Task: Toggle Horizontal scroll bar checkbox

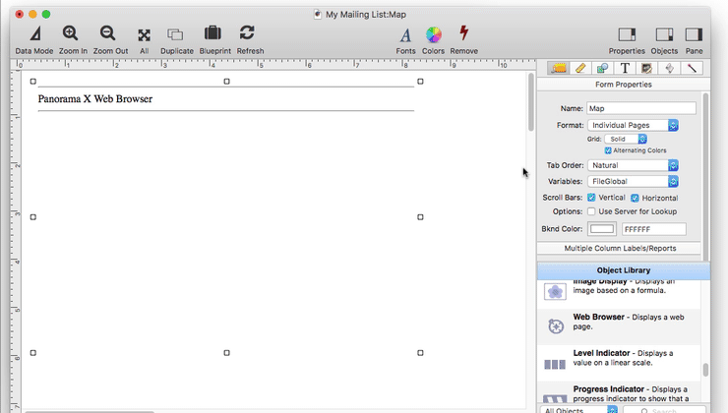Action: point(635,198)
